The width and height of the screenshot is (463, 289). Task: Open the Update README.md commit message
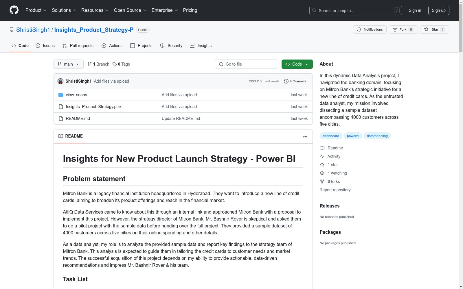[181, 118]
